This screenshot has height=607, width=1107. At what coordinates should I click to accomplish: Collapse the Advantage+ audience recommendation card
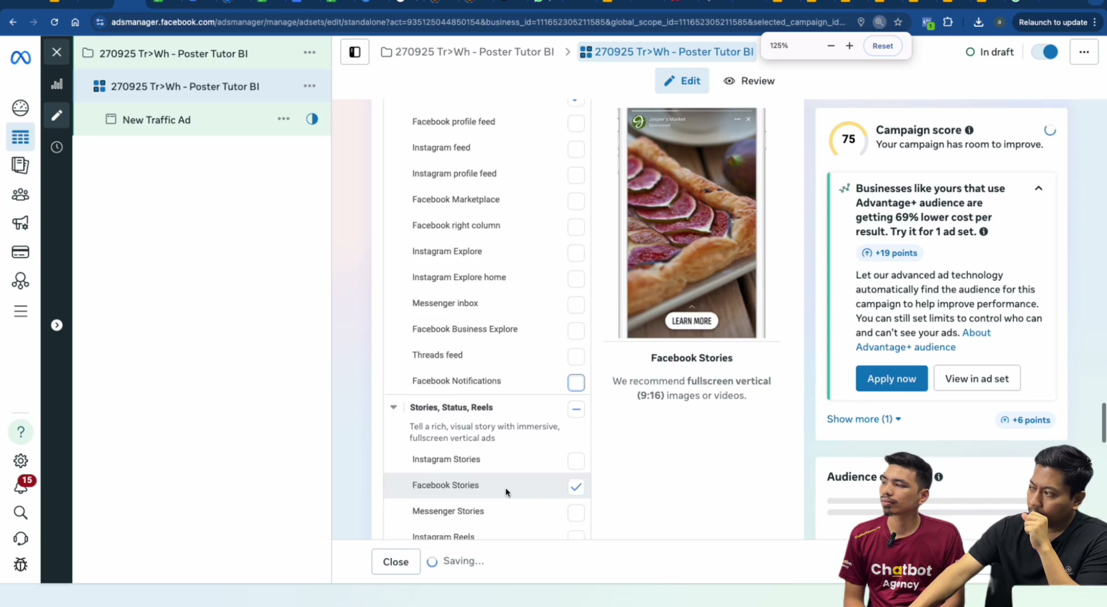pyautogui.click(x=1038, y=188)
